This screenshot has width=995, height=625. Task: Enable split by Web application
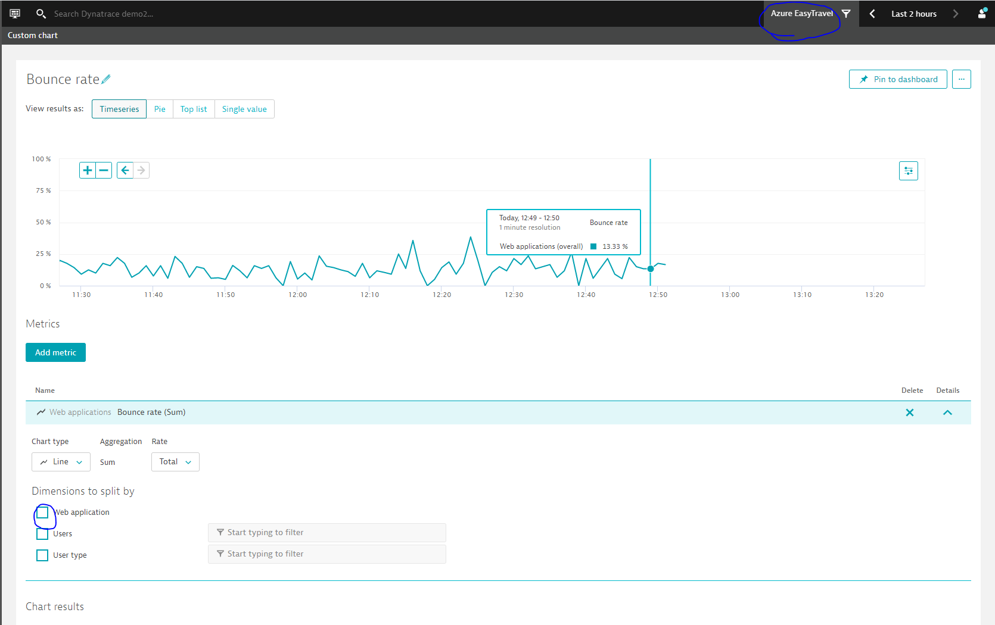(x=43, y=512)
